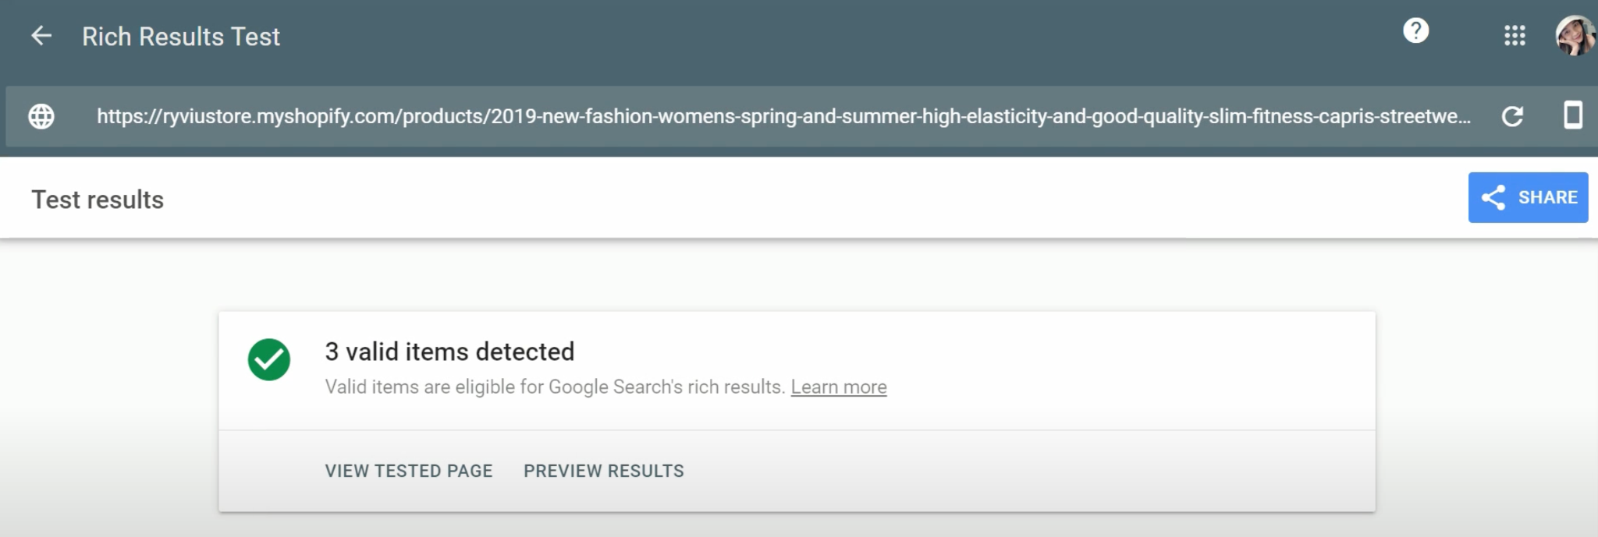The image size is (1598, 537).
Task: Open VIEW TESTED PAGE
Action: (x=409, y=471)
